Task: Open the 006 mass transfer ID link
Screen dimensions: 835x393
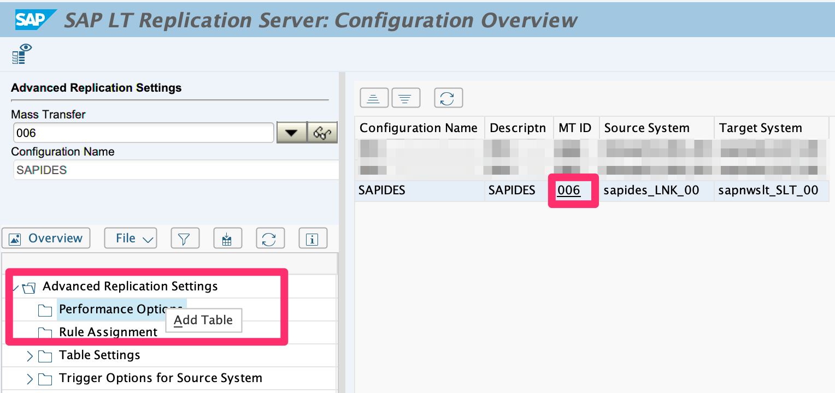Action: tap(568, 190)
